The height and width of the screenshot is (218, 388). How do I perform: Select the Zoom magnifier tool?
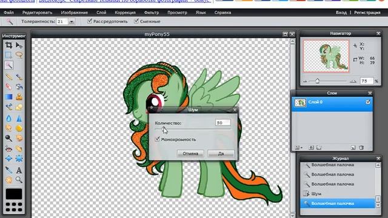pos(19,180)
